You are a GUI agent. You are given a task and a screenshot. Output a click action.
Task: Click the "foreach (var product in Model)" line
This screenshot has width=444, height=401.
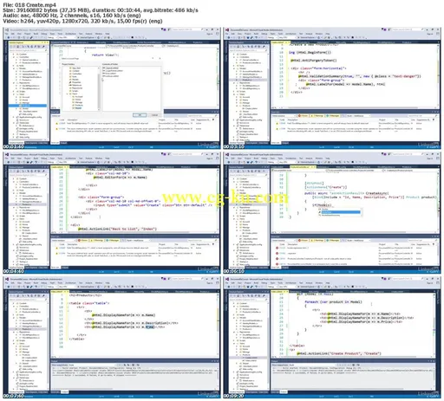(x=333, y=302)
